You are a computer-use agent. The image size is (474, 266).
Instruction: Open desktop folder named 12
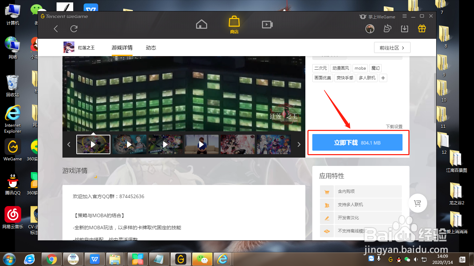click(x=444, y=143)
